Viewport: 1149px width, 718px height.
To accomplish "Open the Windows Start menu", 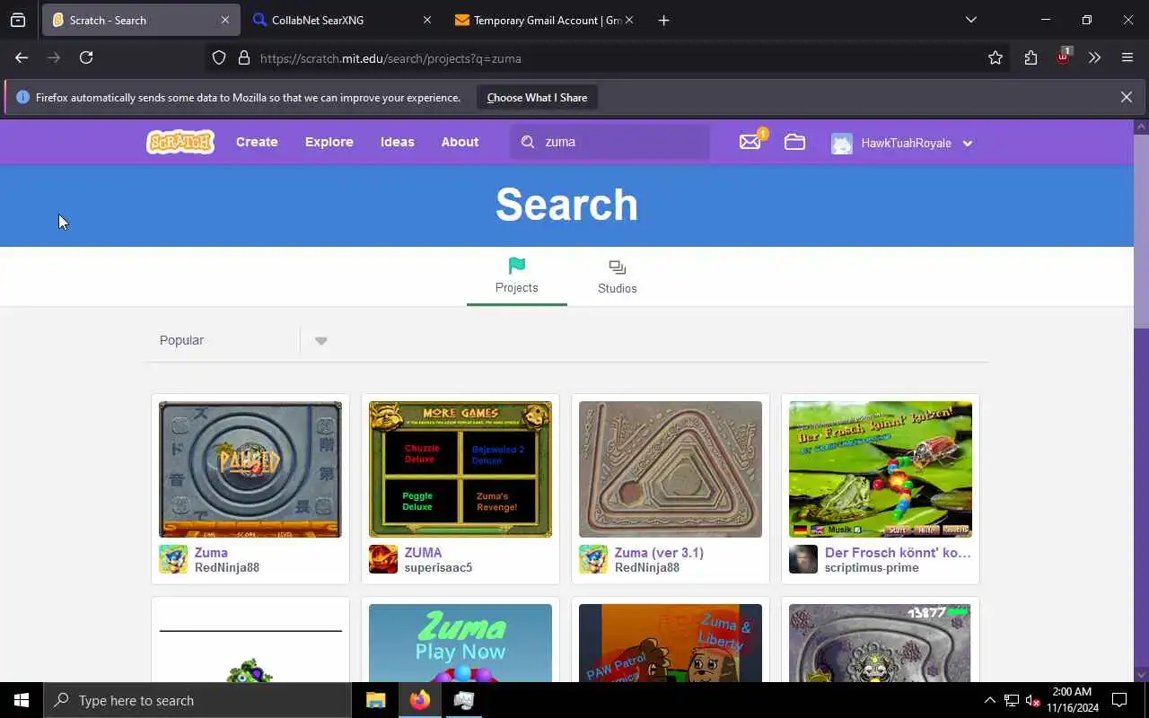I will click(22, 700).
